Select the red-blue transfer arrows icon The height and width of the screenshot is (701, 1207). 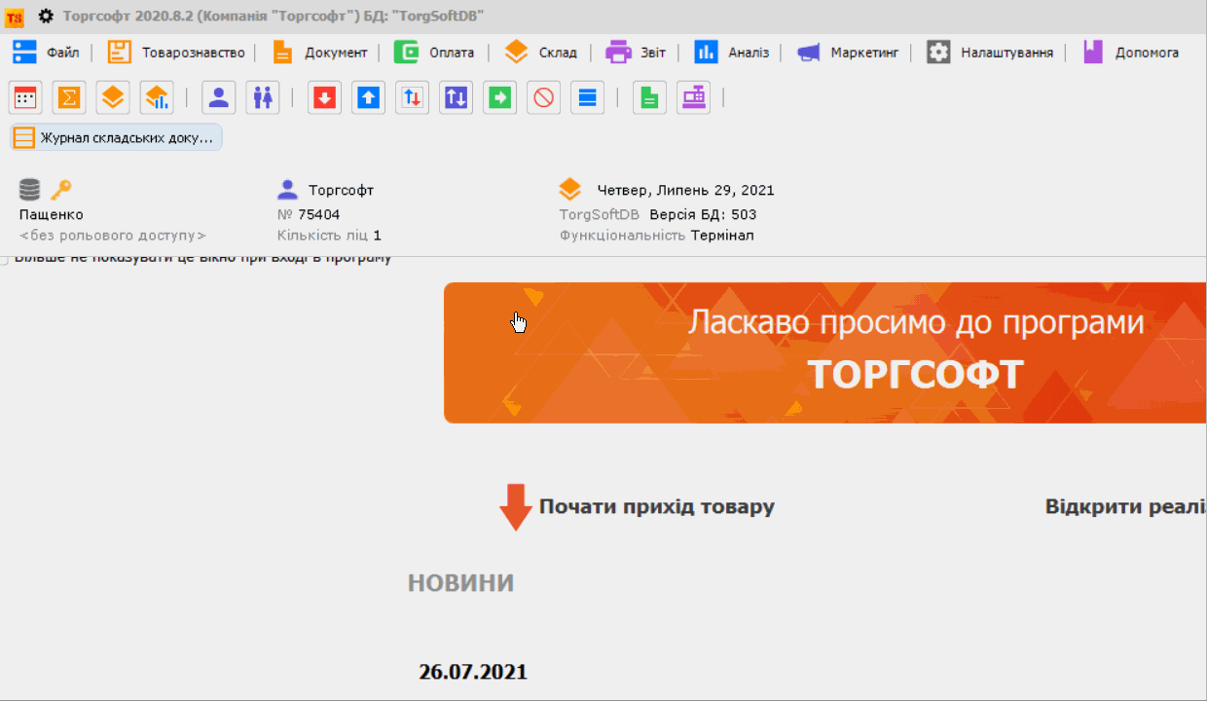pyautogui.click(x=412, y=97)
